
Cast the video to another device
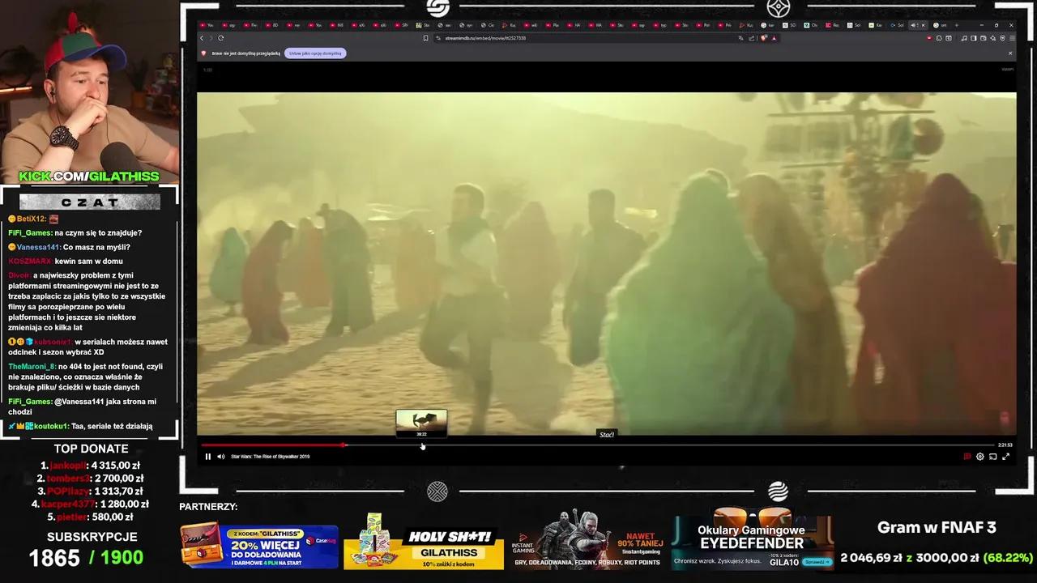(x=992, y=457)
